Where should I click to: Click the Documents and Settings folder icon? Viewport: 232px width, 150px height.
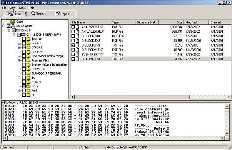[x=28, y=56]
